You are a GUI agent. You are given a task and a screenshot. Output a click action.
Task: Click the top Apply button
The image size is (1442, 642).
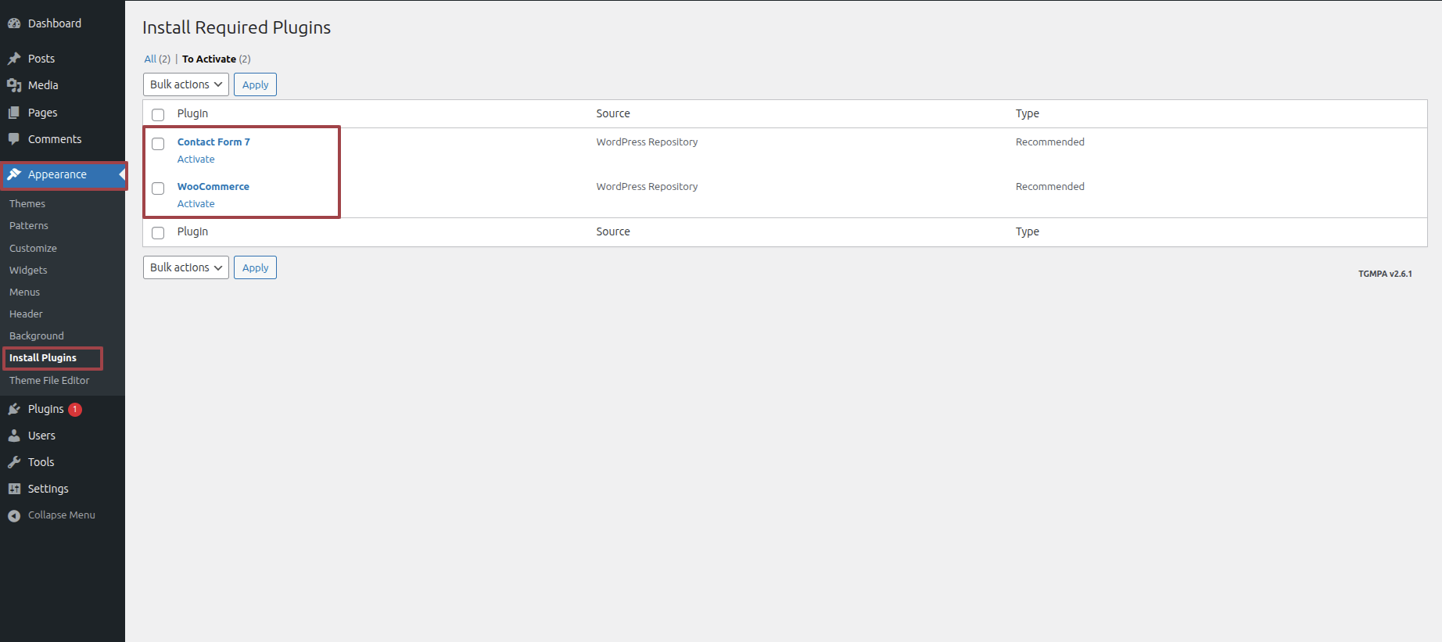pos(255,84)
